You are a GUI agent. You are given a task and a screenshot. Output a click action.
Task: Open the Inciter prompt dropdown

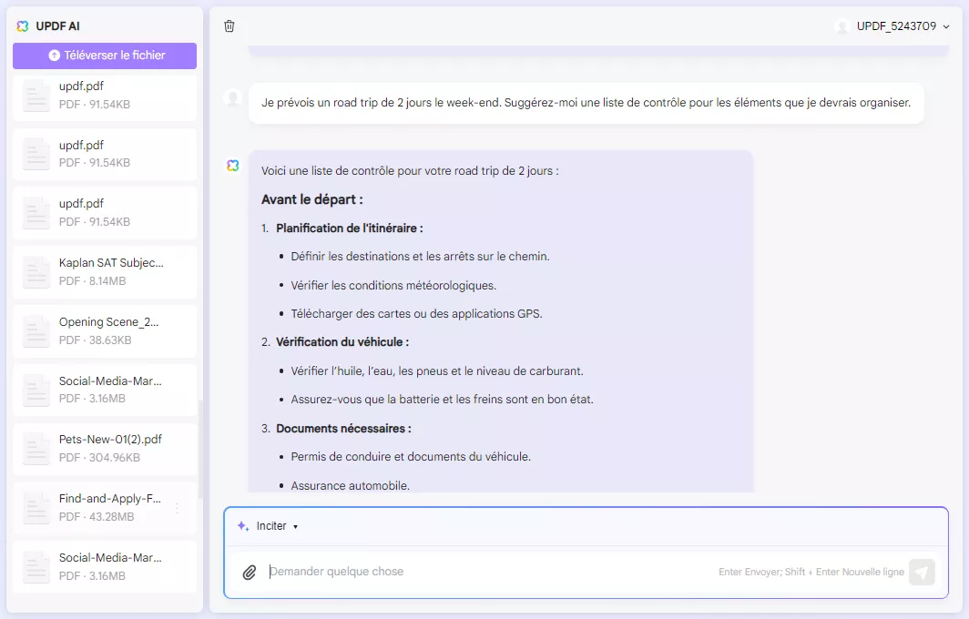pos(268,526)
